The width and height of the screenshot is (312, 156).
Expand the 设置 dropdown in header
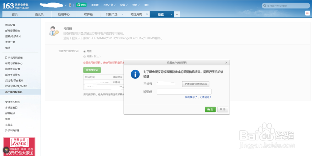pos(124,5)
